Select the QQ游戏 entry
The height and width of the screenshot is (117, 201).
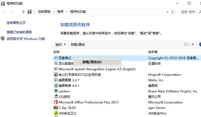point(64,97)
